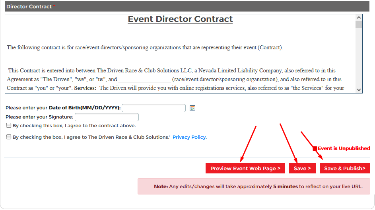Click the Event is Unpublished status label
Image resolution: width=375 pixels, height=210 pixels.
(x=344, y=148)
